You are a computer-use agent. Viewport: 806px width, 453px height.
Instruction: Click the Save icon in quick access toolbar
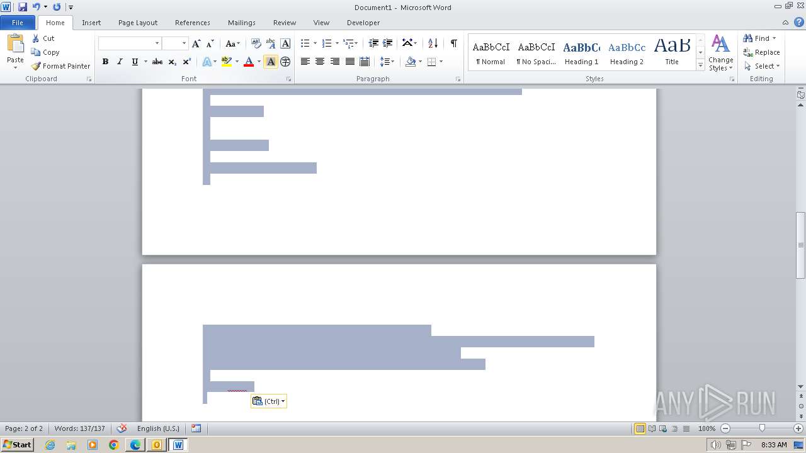point(23,7)
